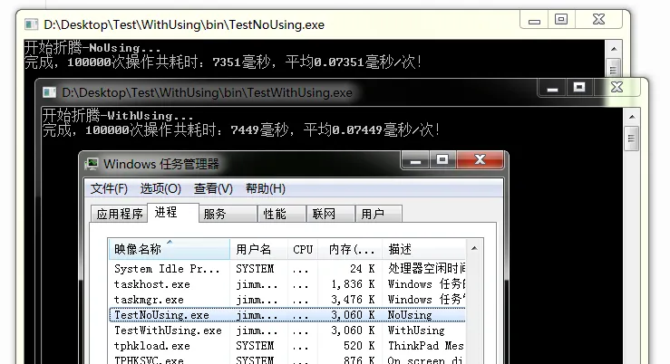Screen dimensions: 670x364
Task: Sort by the 用户名 column header
Action: pos(258,249)
